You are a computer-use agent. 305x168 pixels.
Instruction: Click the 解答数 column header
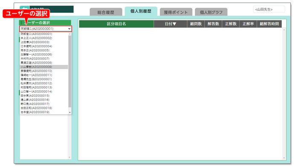pyautogui.click(x=213, y=24)
